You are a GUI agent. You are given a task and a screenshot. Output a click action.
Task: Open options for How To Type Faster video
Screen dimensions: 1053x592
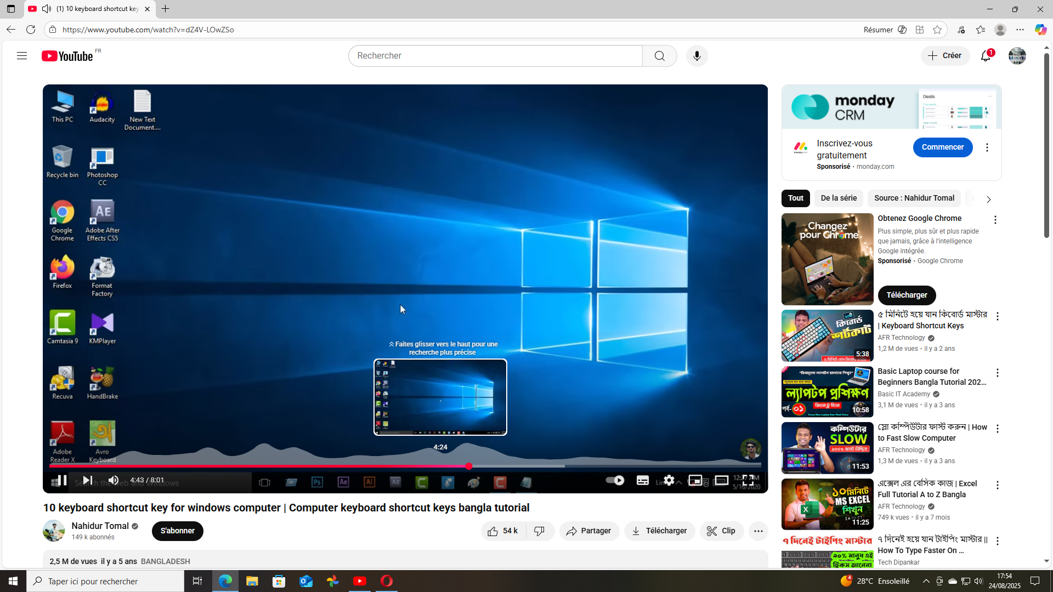click(998, 541)
